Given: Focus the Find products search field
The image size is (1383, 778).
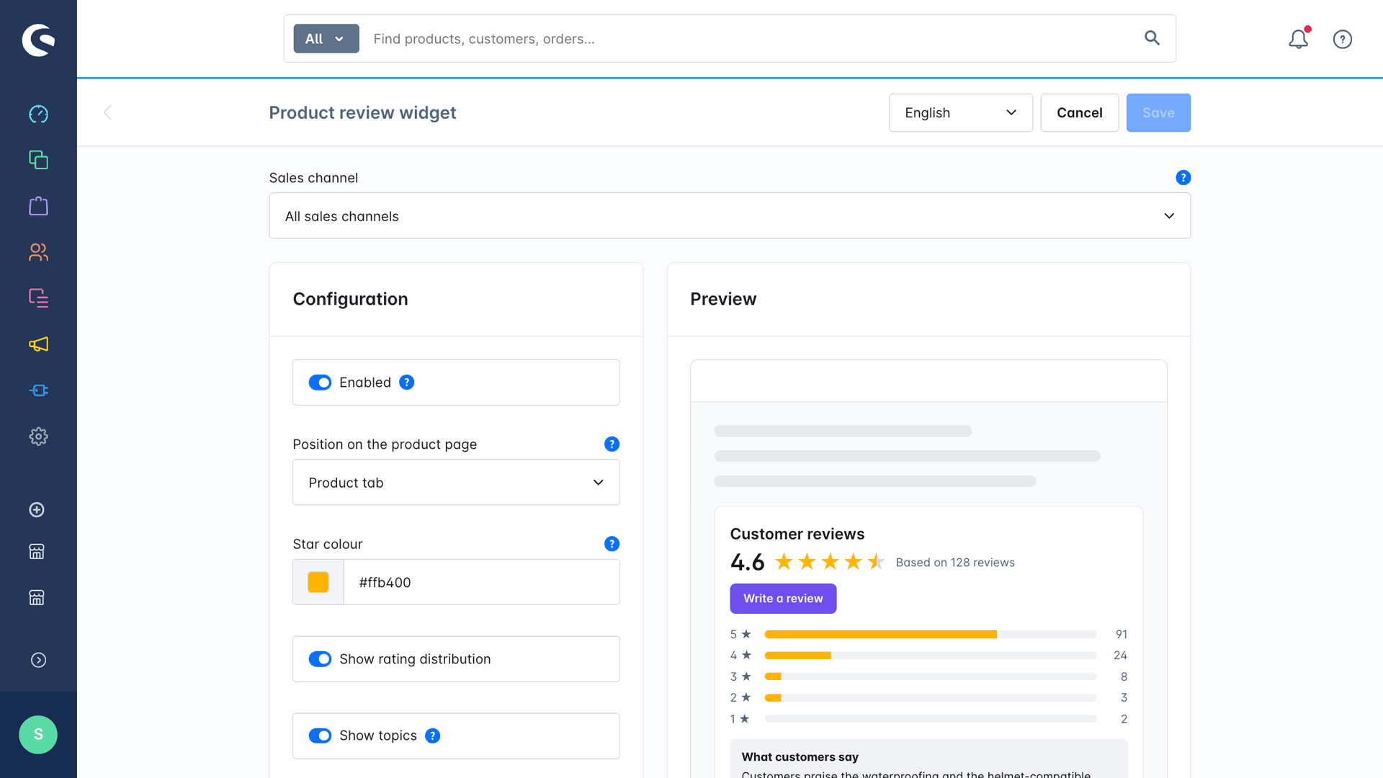Looking at the screenshot, I should point(749,39).
